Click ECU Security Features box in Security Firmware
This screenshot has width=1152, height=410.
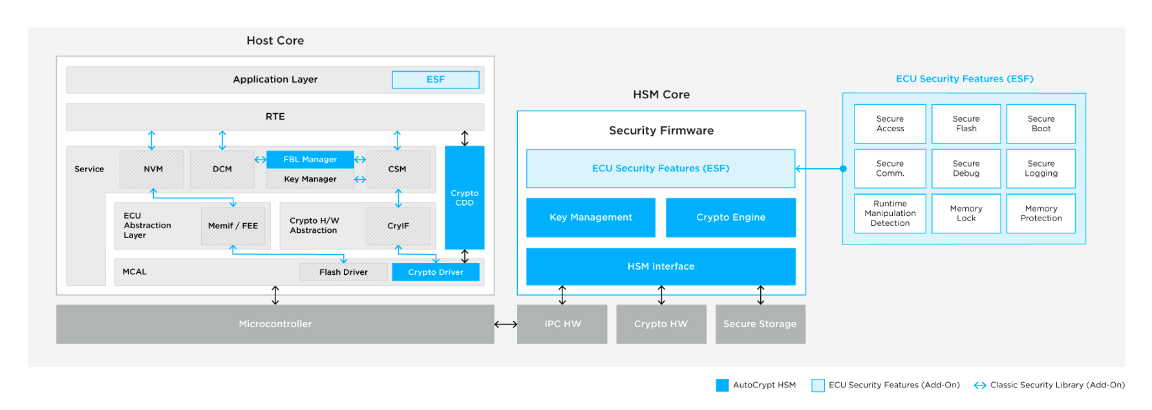pyautogui.click(x=661, y=169)
